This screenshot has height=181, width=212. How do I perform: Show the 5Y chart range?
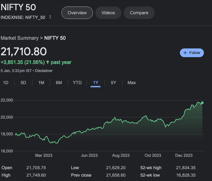[x=113, y=83]
